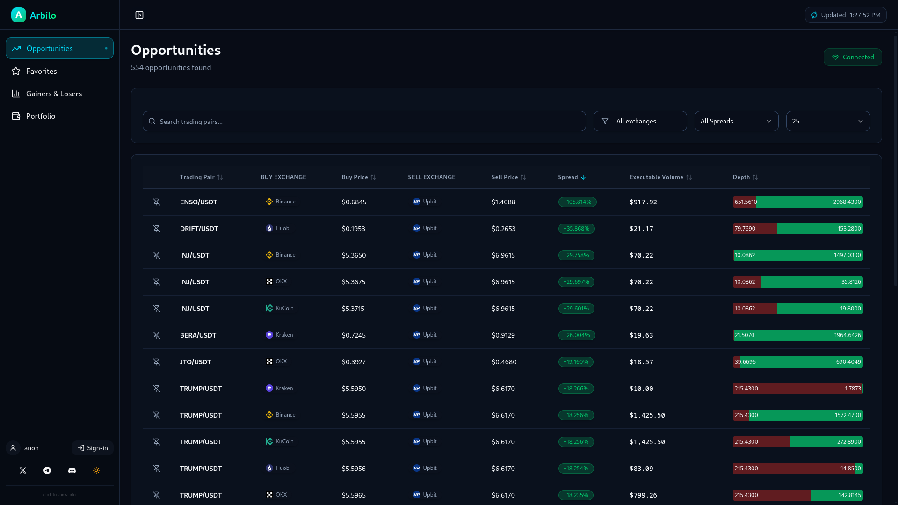Click the refresh icon in the Updated badge
The height and width of the screenshot is (505, 898).
point(814,15)
